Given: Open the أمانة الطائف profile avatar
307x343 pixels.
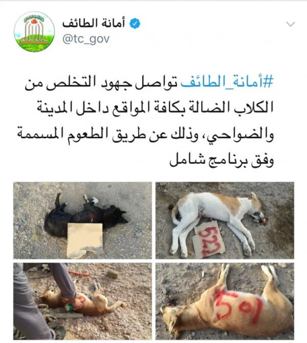Looking at the screenshot, I should 34,31.
